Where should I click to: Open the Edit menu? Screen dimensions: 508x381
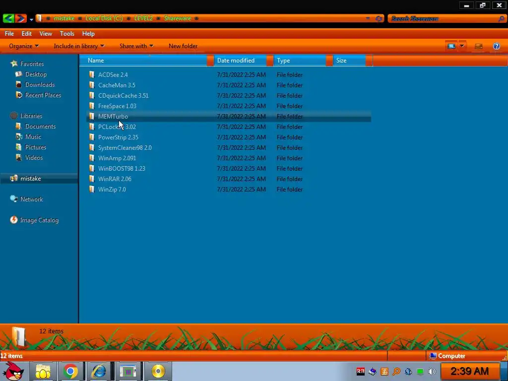27,33
